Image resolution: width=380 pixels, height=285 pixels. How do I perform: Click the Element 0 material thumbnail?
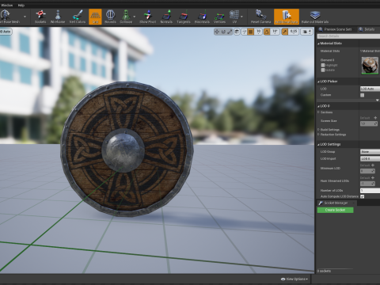tap(370, 65)
